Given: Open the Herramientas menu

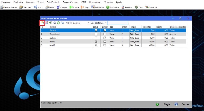Looking at the screenshot, I should (95, 2).
